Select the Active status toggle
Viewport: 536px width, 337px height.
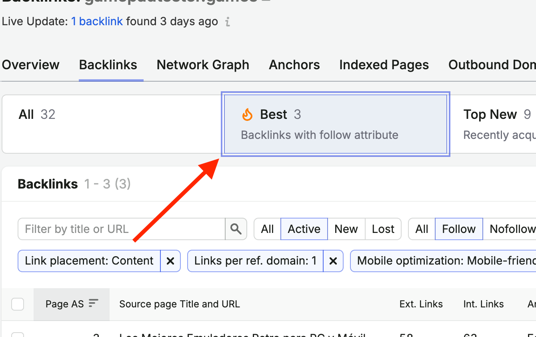click(304, 229)
